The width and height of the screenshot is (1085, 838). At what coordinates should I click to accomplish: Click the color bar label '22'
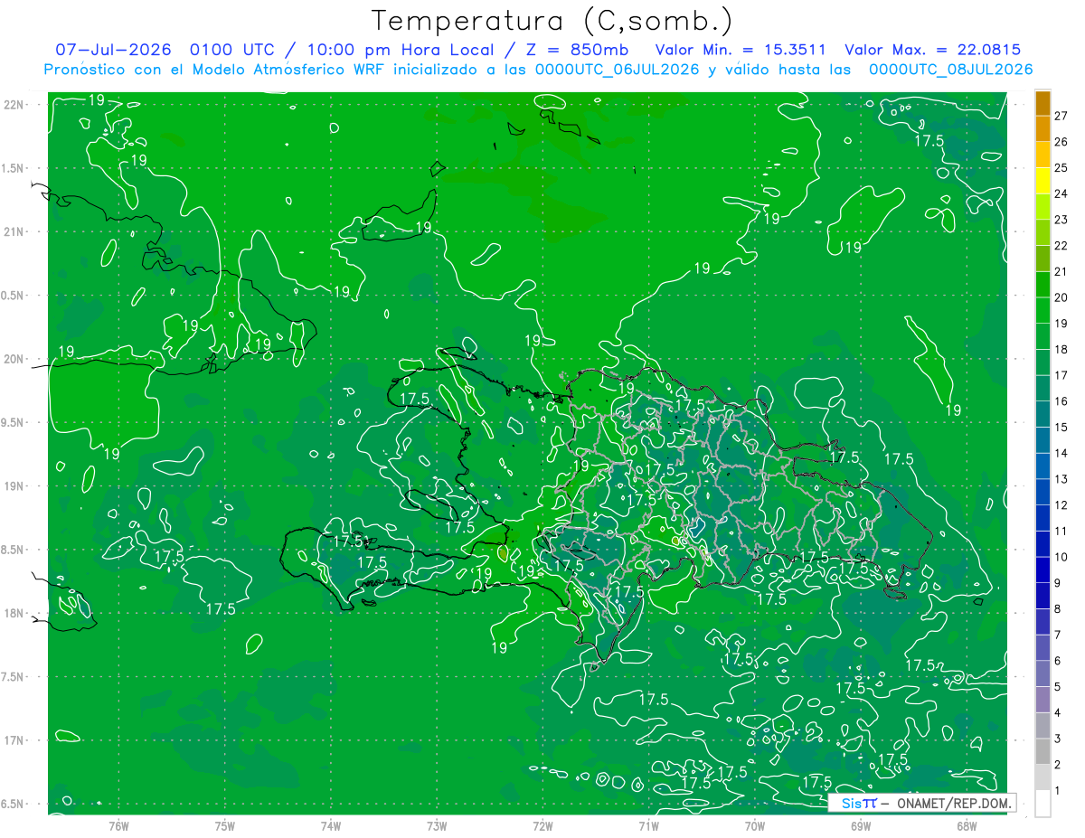click(x=1061, y=246)
